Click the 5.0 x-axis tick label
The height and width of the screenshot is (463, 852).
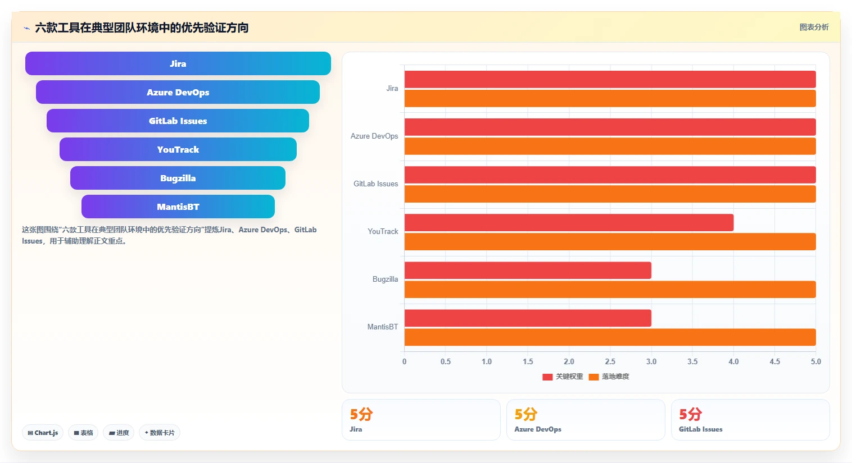click(815, 361)
